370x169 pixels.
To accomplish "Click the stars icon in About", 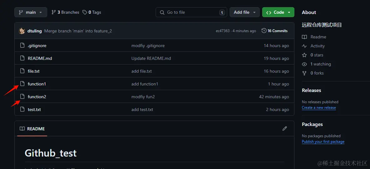I will 304,55.
